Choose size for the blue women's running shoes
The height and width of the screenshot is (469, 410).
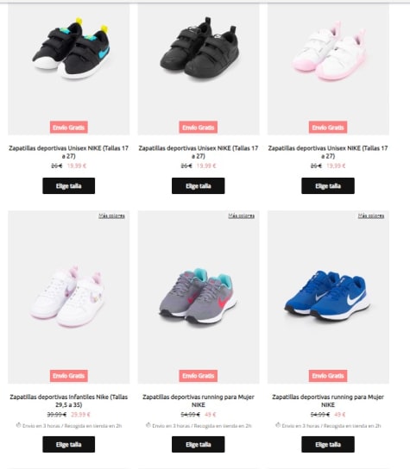coord(328,444)
